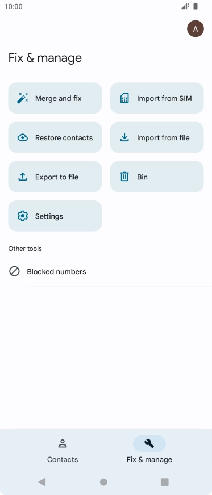Tap the magic wand Merge and fix icon

tap(22, 98)
